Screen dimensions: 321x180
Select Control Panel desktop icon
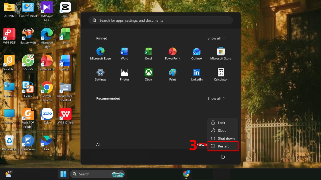[28, 10]
